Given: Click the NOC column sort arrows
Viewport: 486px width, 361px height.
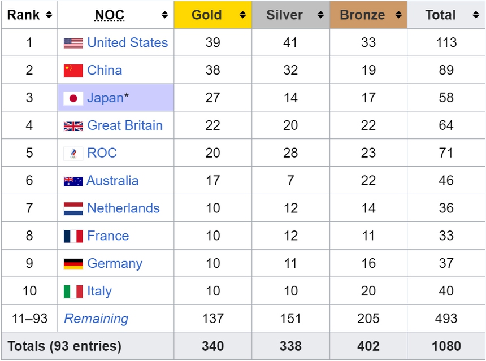Looking at the screenshot, I should click(x=164, y=15).
